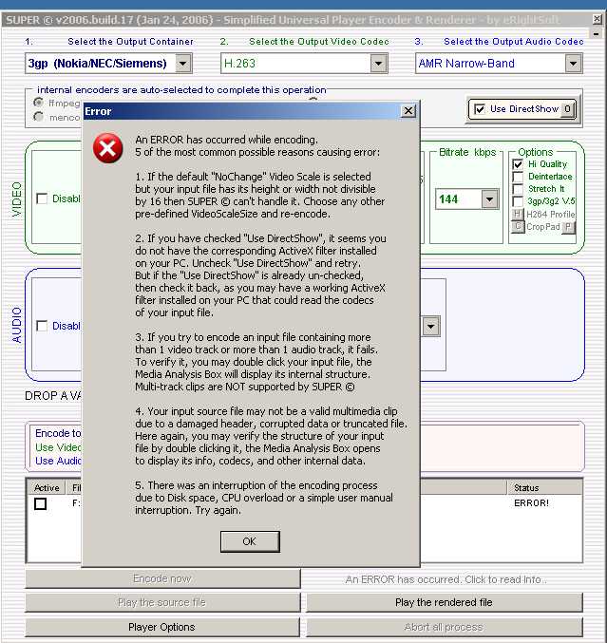
Task: Click Play the source file button
Action: point(162,602)
